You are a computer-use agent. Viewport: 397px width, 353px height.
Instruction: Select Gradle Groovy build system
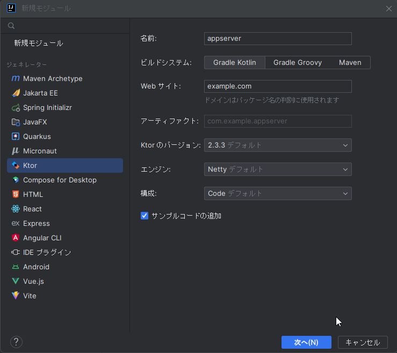[298, 62]
